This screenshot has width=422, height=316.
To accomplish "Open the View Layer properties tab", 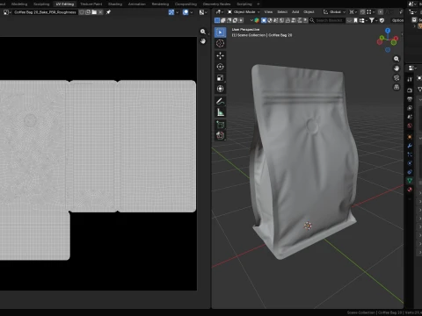I will tap(410, 108).
